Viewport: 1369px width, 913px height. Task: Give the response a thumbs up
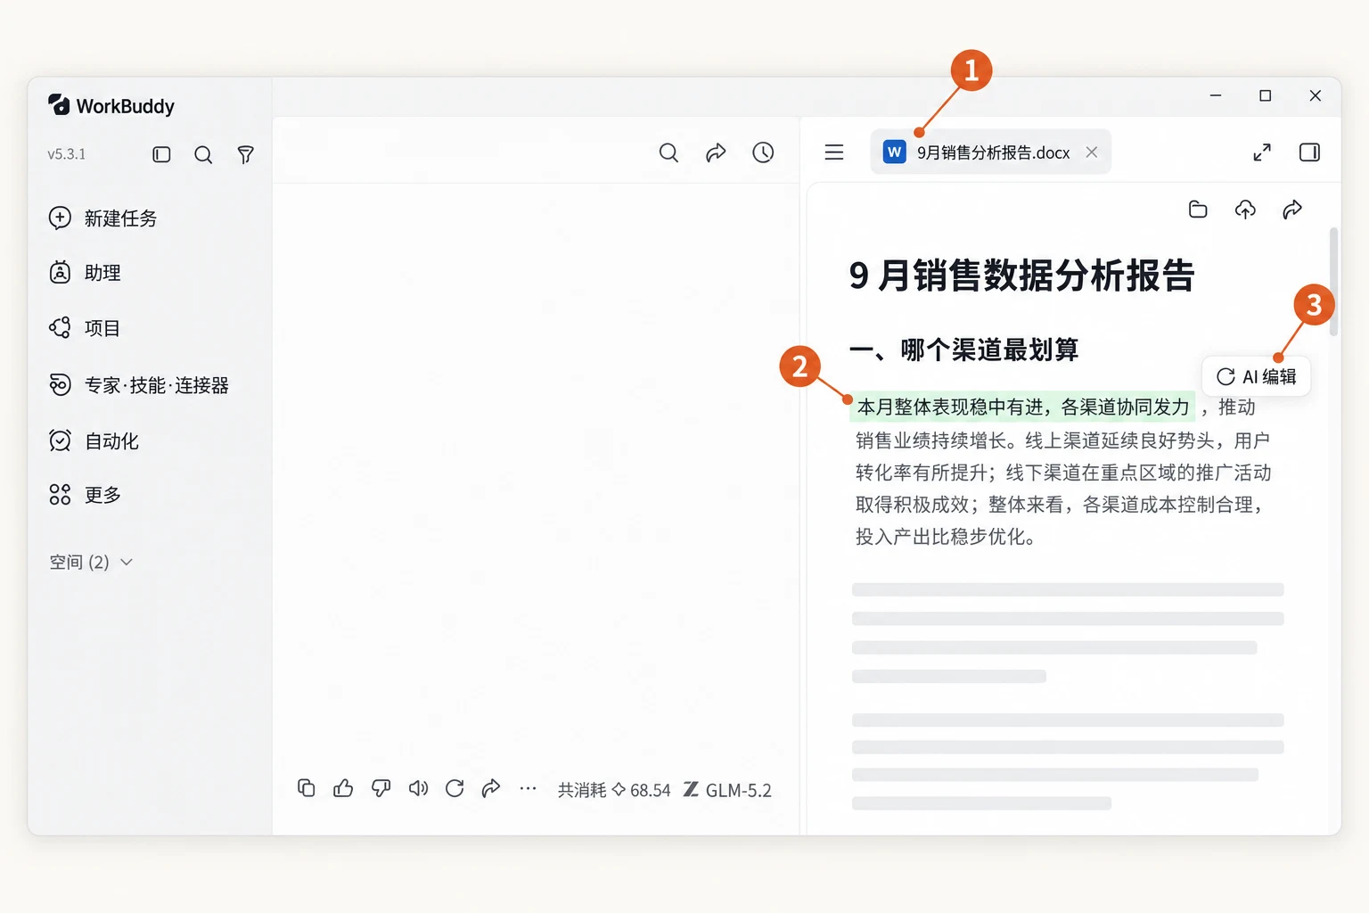point(343,788)
